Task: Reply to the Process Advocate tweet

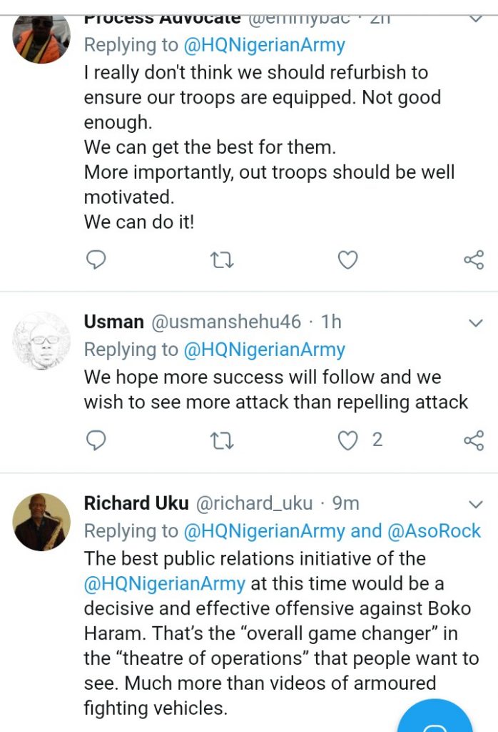Action: (96, 260)
